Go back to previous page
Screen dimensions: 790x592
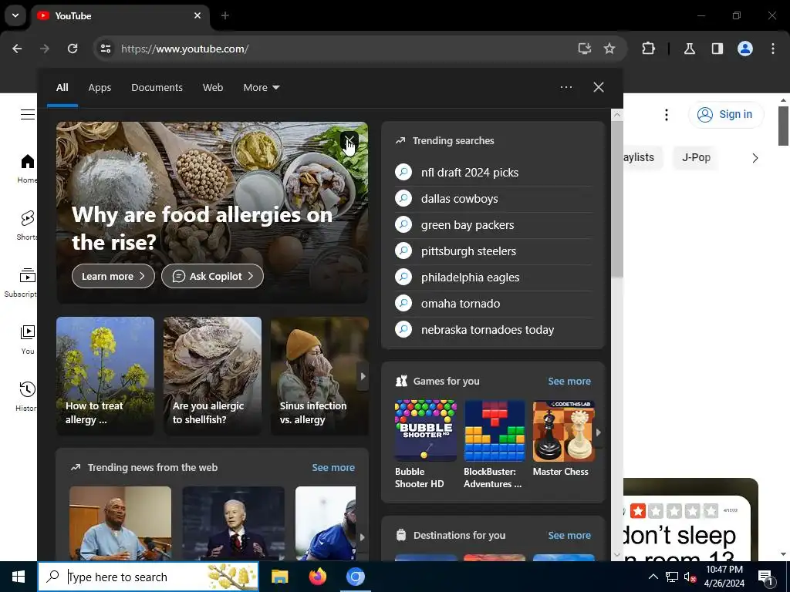pos(17,49)
